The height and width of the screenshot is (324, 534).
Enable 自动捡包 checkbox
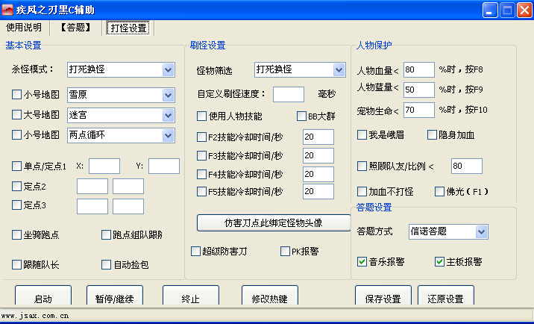107,265
